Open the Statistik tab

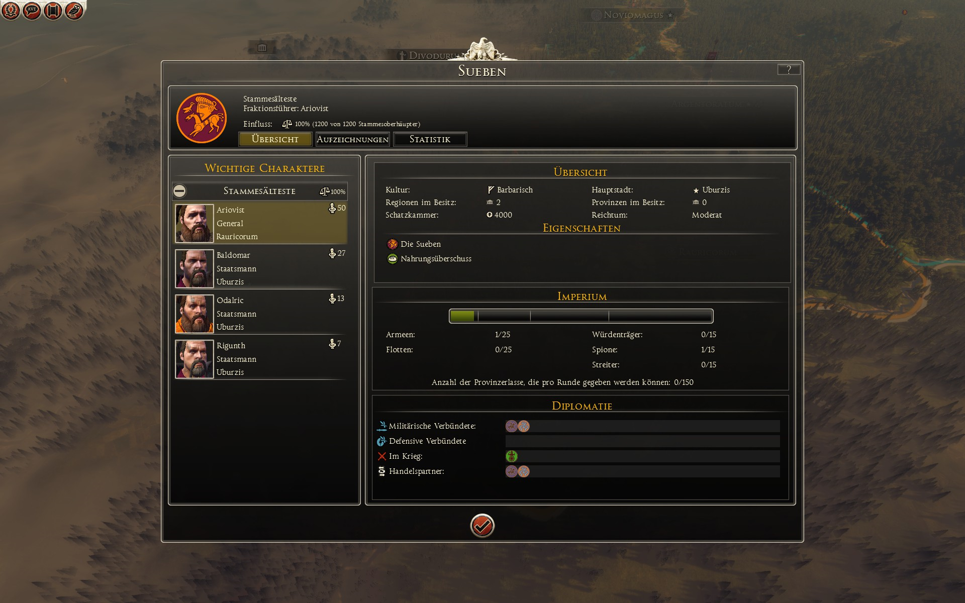pos(430,139)
